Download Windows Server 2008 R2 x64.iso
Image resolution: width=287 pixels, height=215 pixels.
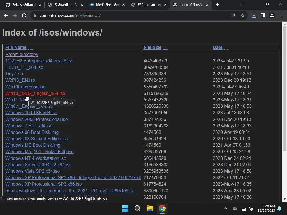click(x=38, y=165)
